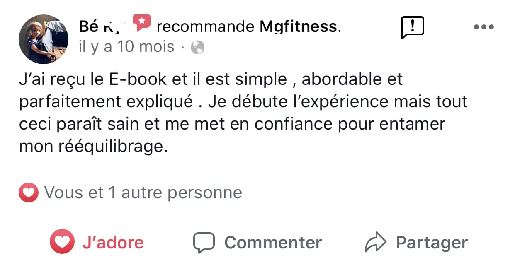Click the small red heart reaction icon

pos(29,193)
